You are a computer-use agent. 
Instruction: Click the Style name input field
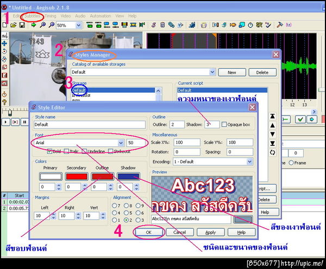point(90,125)
